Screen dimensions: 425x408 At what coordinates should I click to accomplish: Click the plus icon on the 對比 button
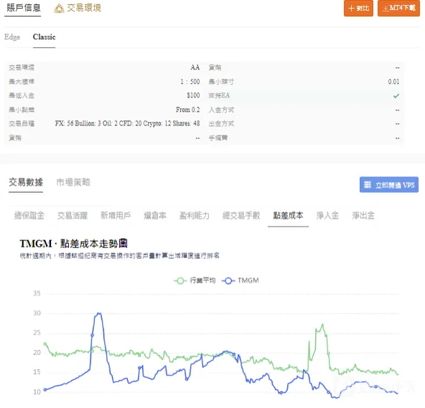click(x=351, y=9)
